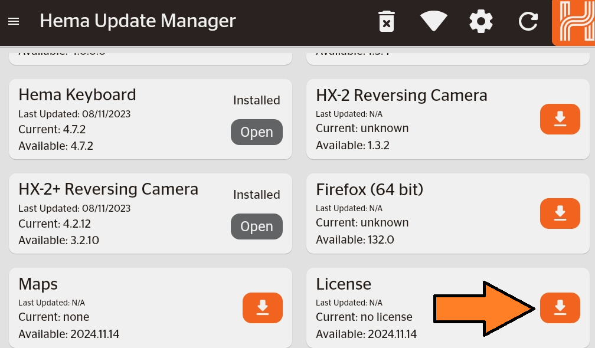Click 'Available: 4.7.2' on Hema Keyboard
Screen dimensions: 595x348
(x=55, y=146)
